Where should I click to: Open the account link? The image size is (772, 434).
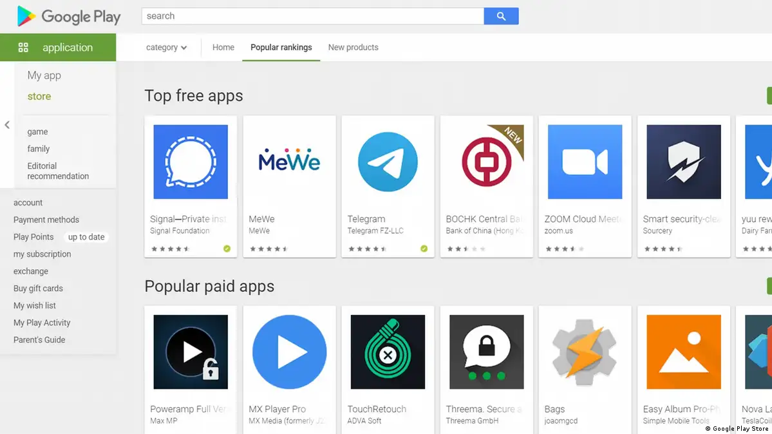(28, 202)
